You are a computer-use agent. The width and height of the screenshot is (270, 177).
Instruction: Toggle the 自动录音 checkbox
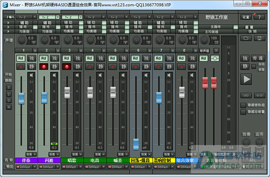[254, 67]
